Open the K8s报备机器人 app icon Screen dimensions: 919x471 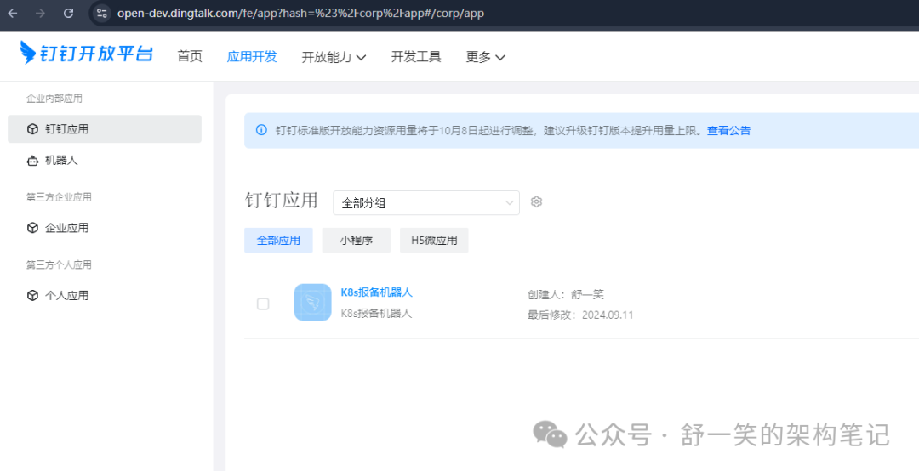pyautogui.click(x=312, y=303)
